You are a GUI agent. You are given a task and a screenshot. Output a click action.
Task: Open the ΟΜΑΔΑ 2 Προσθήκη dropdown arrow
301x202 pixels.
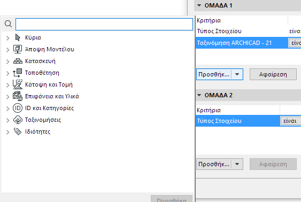(x=237, y=164)
